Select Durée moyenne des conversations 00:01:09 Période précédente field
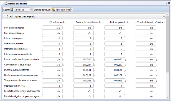 click(x=115, y=75)
